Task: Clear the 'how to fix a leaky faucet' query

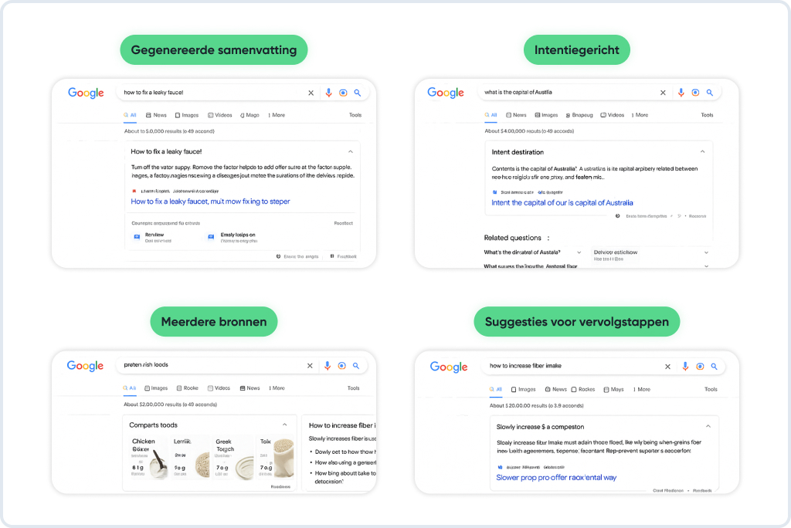Action: (x=311, y=93)
